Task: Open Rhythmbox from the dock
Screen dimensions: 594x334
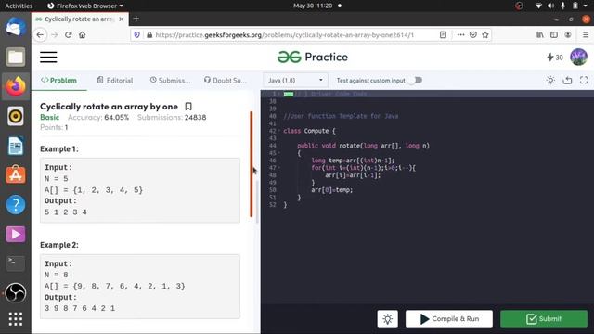Action: click(16, 116)
